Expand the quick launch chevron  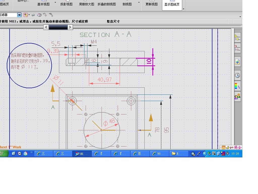point(31,152)
